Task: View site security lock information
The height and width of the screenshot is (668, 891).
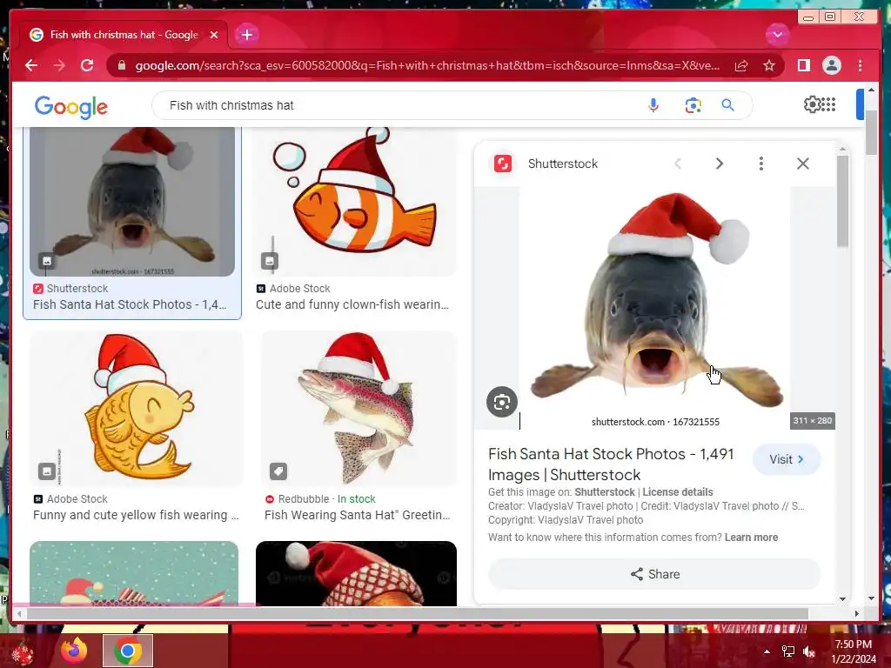Action: (x=122, y=66)
